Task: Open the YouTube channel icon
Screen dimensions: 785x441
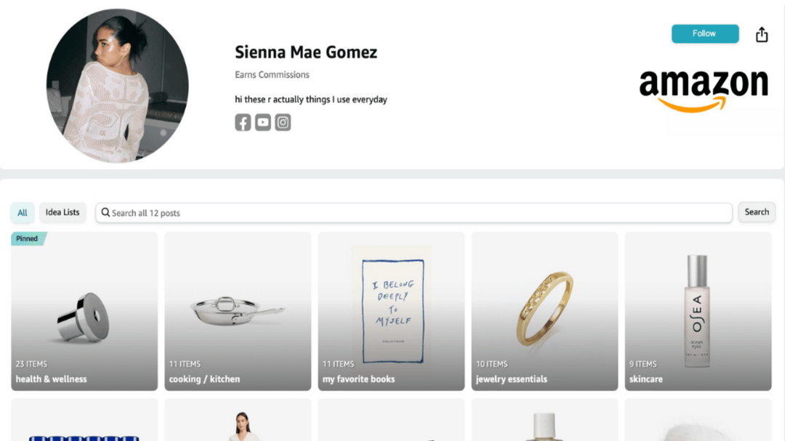Action: pyautogui.click(x=263, y=122)
